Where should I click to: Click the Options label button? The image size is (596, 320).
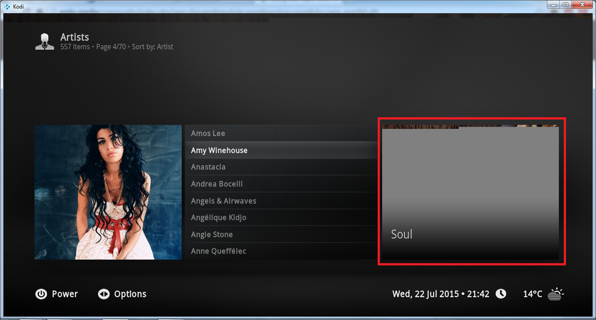point(130,294)
